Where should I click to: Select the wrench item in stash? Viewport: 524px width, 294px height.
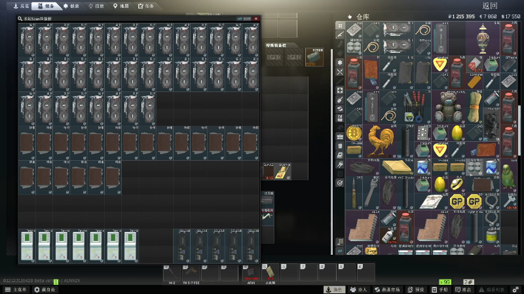[371, 193]
